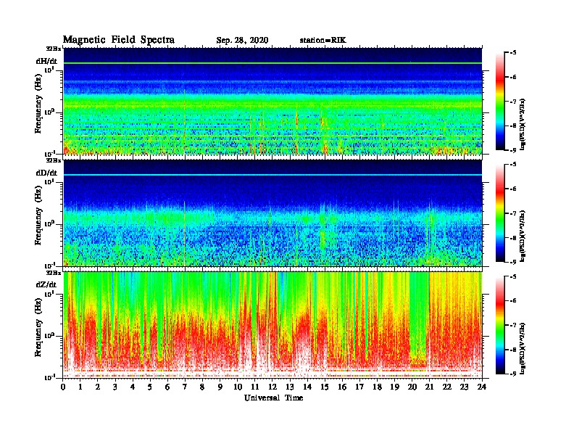Image resolution: width=574 pixels, height=444 pixels.
Task: Click hour tick label 21 on time axis
Action: [429, 387]
